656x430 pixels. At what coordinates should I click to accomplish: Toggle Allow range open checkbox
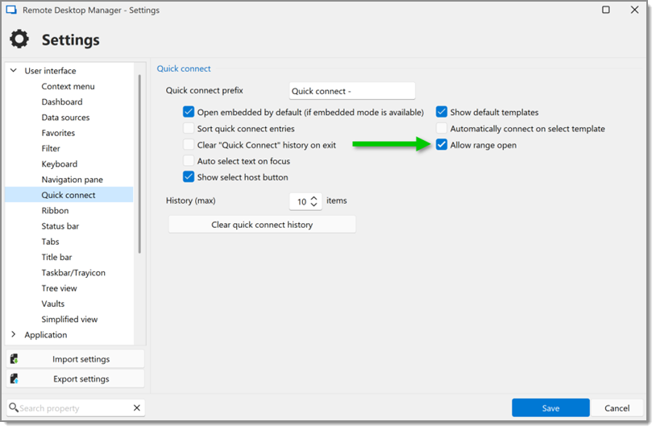pyautogui.click(x=442, y=145)
